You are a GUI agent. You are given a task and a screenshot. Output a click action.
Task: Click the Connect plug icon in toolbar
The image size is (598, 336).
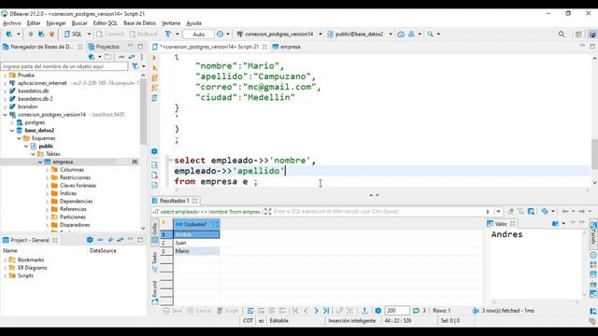coord(31,35)
